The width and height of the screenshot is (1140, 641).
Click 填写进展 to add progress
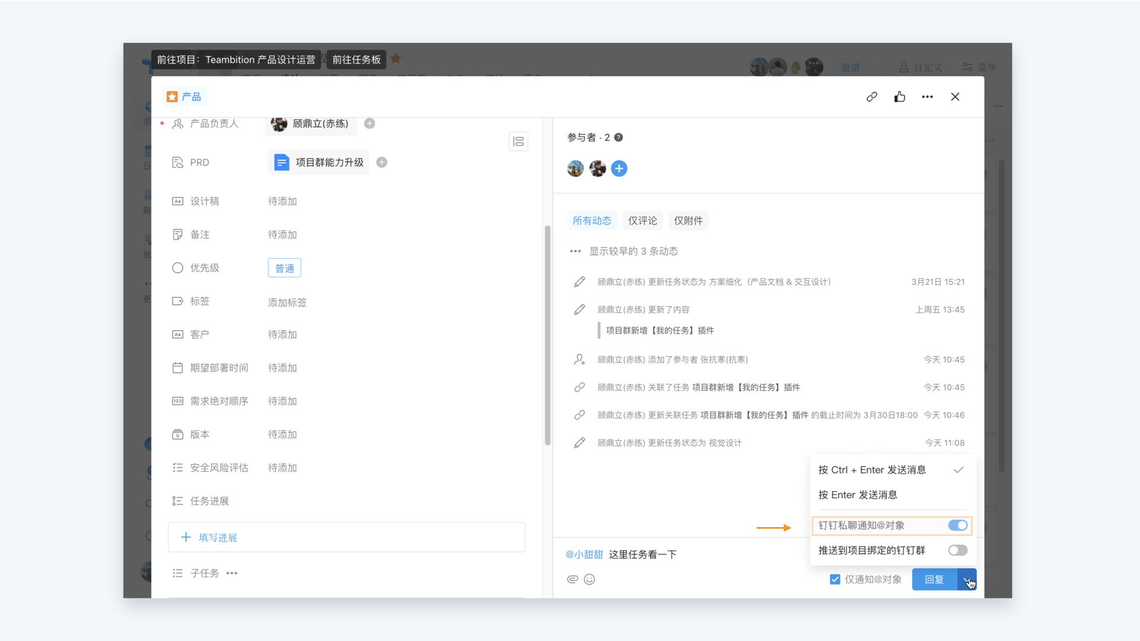click(217, 538)
